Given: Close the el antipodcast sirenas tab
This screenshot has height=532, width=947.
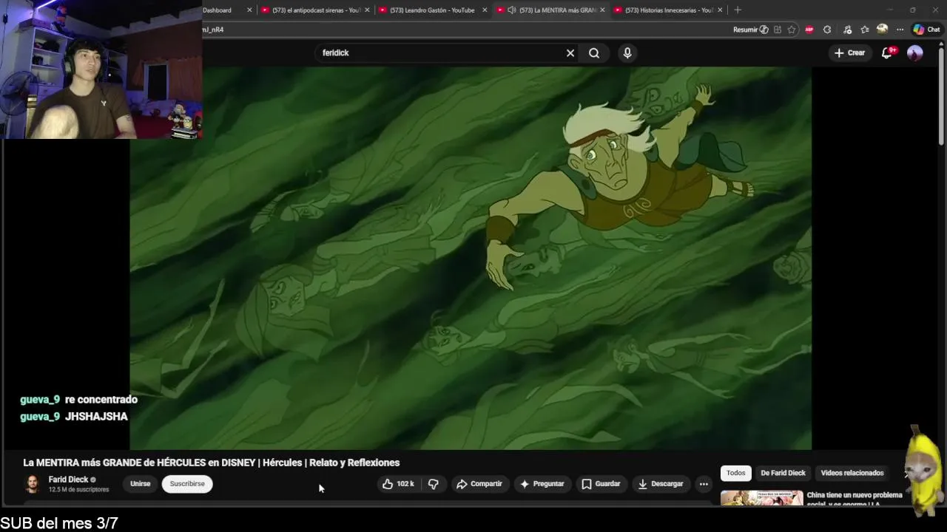Looking at the screenshot, I should coord(368,10).
